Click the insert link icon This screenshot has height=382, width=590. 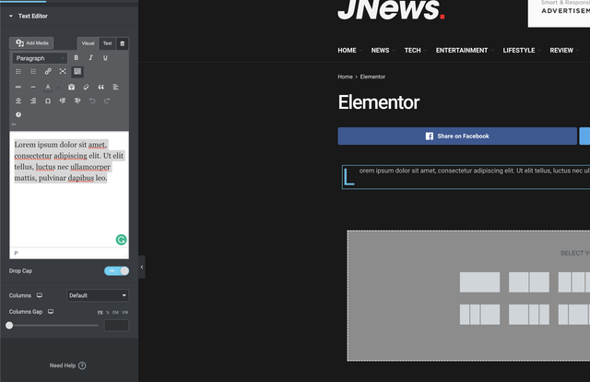point(48,72)
